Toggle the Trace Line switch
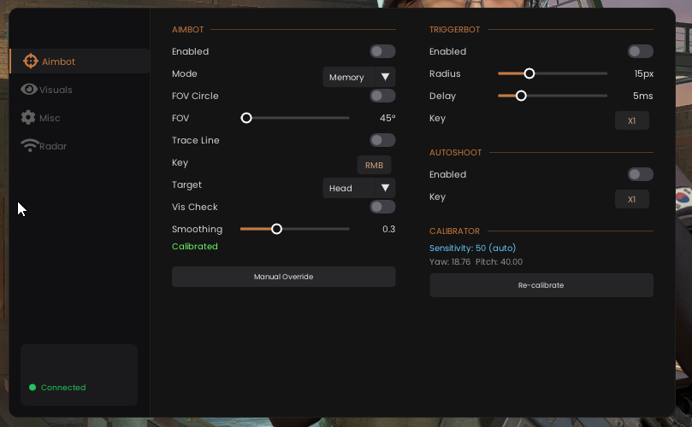The width and height of the screenshot is (692, 427). click(x=382, y=140)
